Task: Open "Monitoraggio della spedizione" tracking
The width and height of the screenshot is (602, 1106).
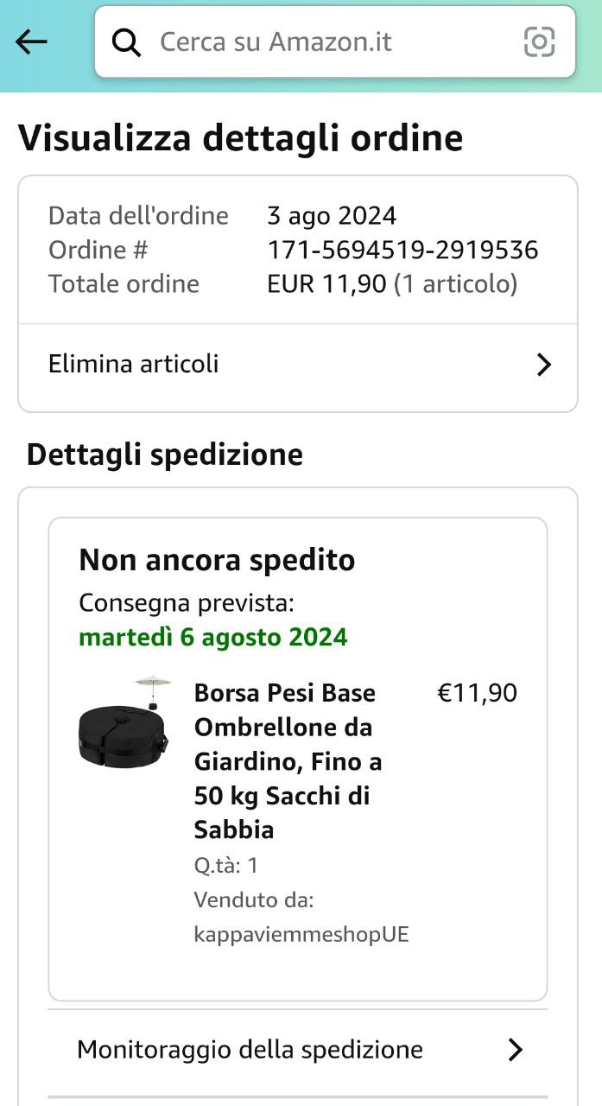Action: point(250,1049)
